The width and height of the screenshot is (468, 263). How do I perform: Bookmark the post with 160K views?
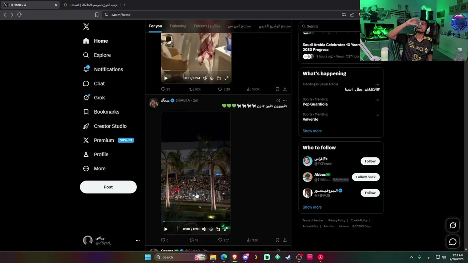point(277,89)
